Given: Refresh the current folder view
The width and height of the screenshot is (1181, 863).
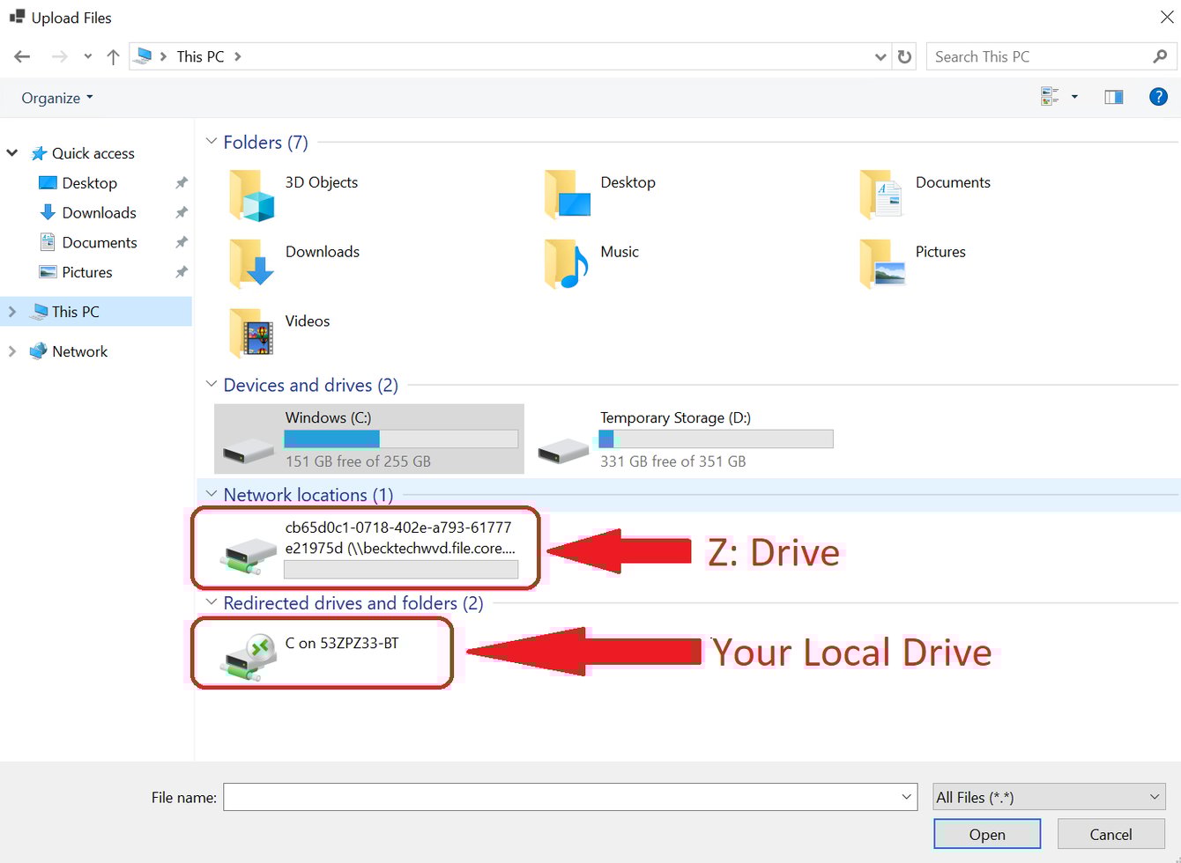Looking at the screenshot, I should pos(905,55).
